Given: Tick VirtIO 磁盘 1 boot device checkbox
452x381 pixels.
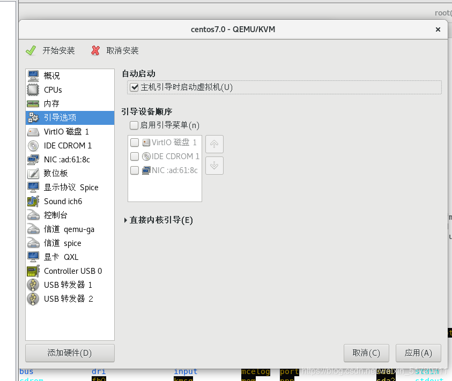Looking at the screenshot, I should tap(135, 143).
